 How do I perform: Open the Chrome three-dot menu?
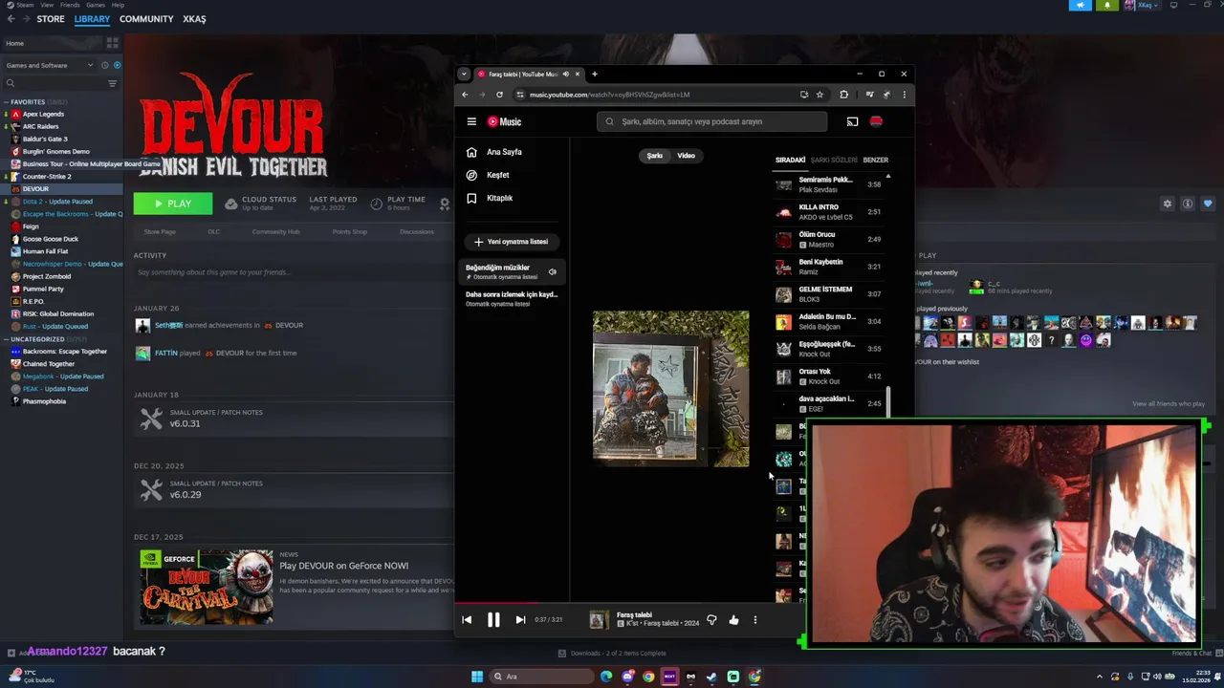coord(904,95)
